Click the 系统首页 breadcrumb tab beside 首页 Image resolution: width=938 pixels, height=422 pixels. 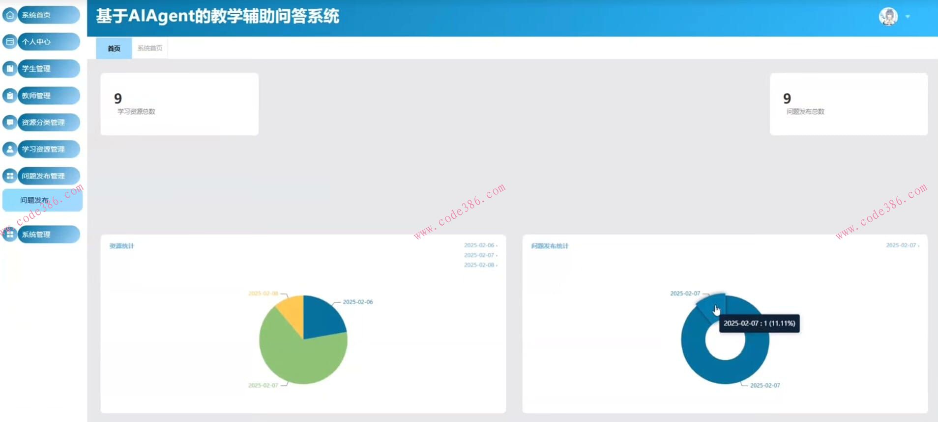click(150, 48)
